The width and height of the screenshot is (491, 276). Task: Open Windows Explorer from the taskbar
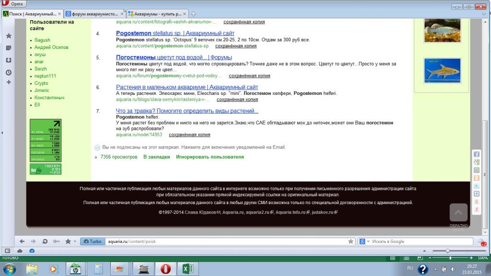click(x=32, y=269)
